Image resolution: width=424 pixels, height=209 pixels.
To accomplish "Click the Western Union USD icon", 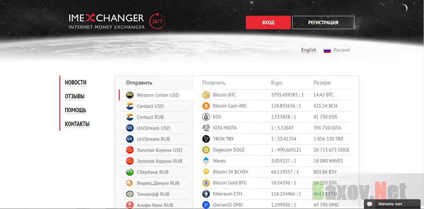I will click(x=130, y=95).
